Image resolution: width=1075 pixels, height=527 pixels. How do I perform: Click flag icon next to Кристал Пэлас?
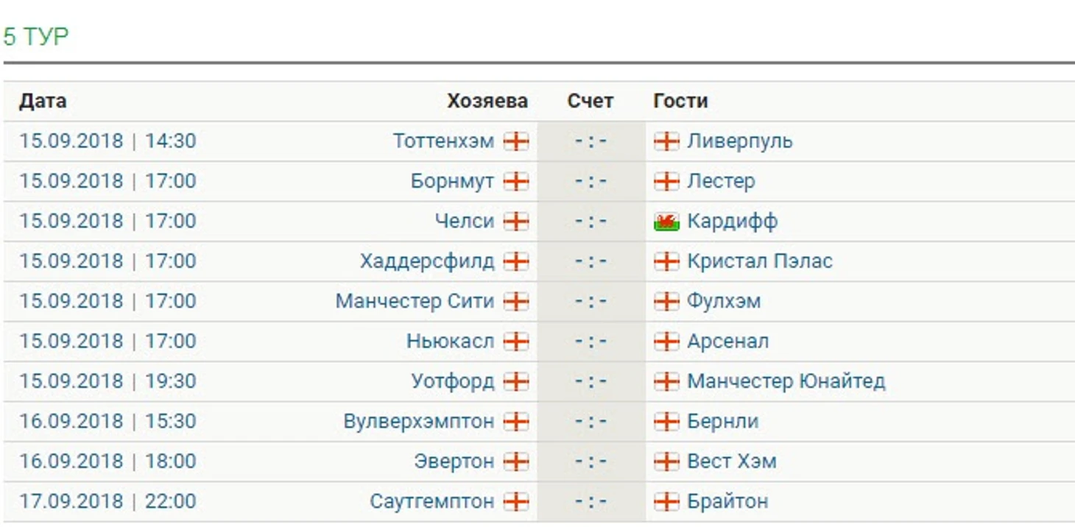(x=666, y=261)
